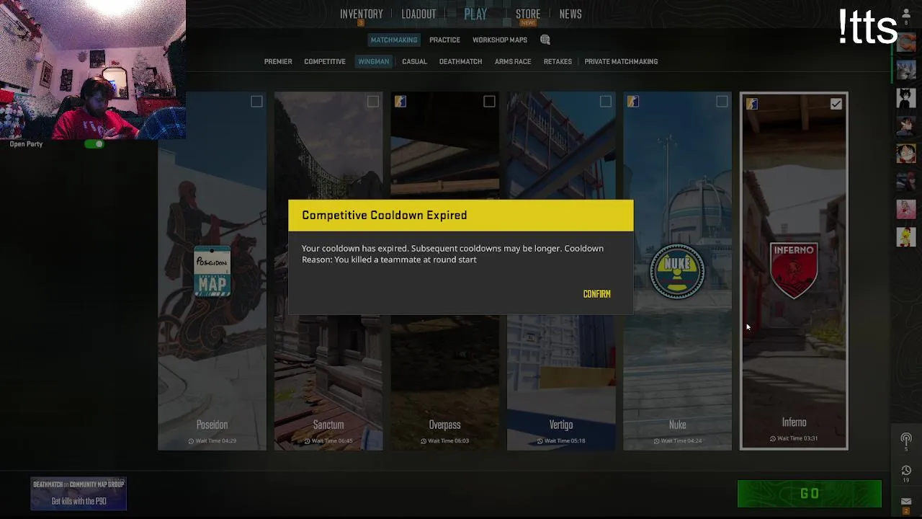Check the Poseidon map checkbox
The image size is (922, 519).
256,102
